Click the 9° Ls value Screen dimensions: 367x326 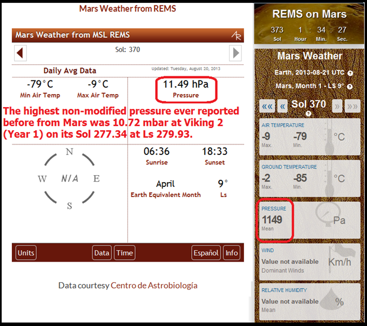point(223,184)
